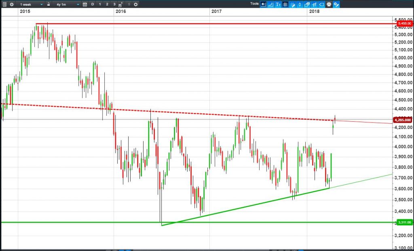Screen dimensions: 414x251
Task: Load saved chart layout 2
Action: click(x=107, y=4)
